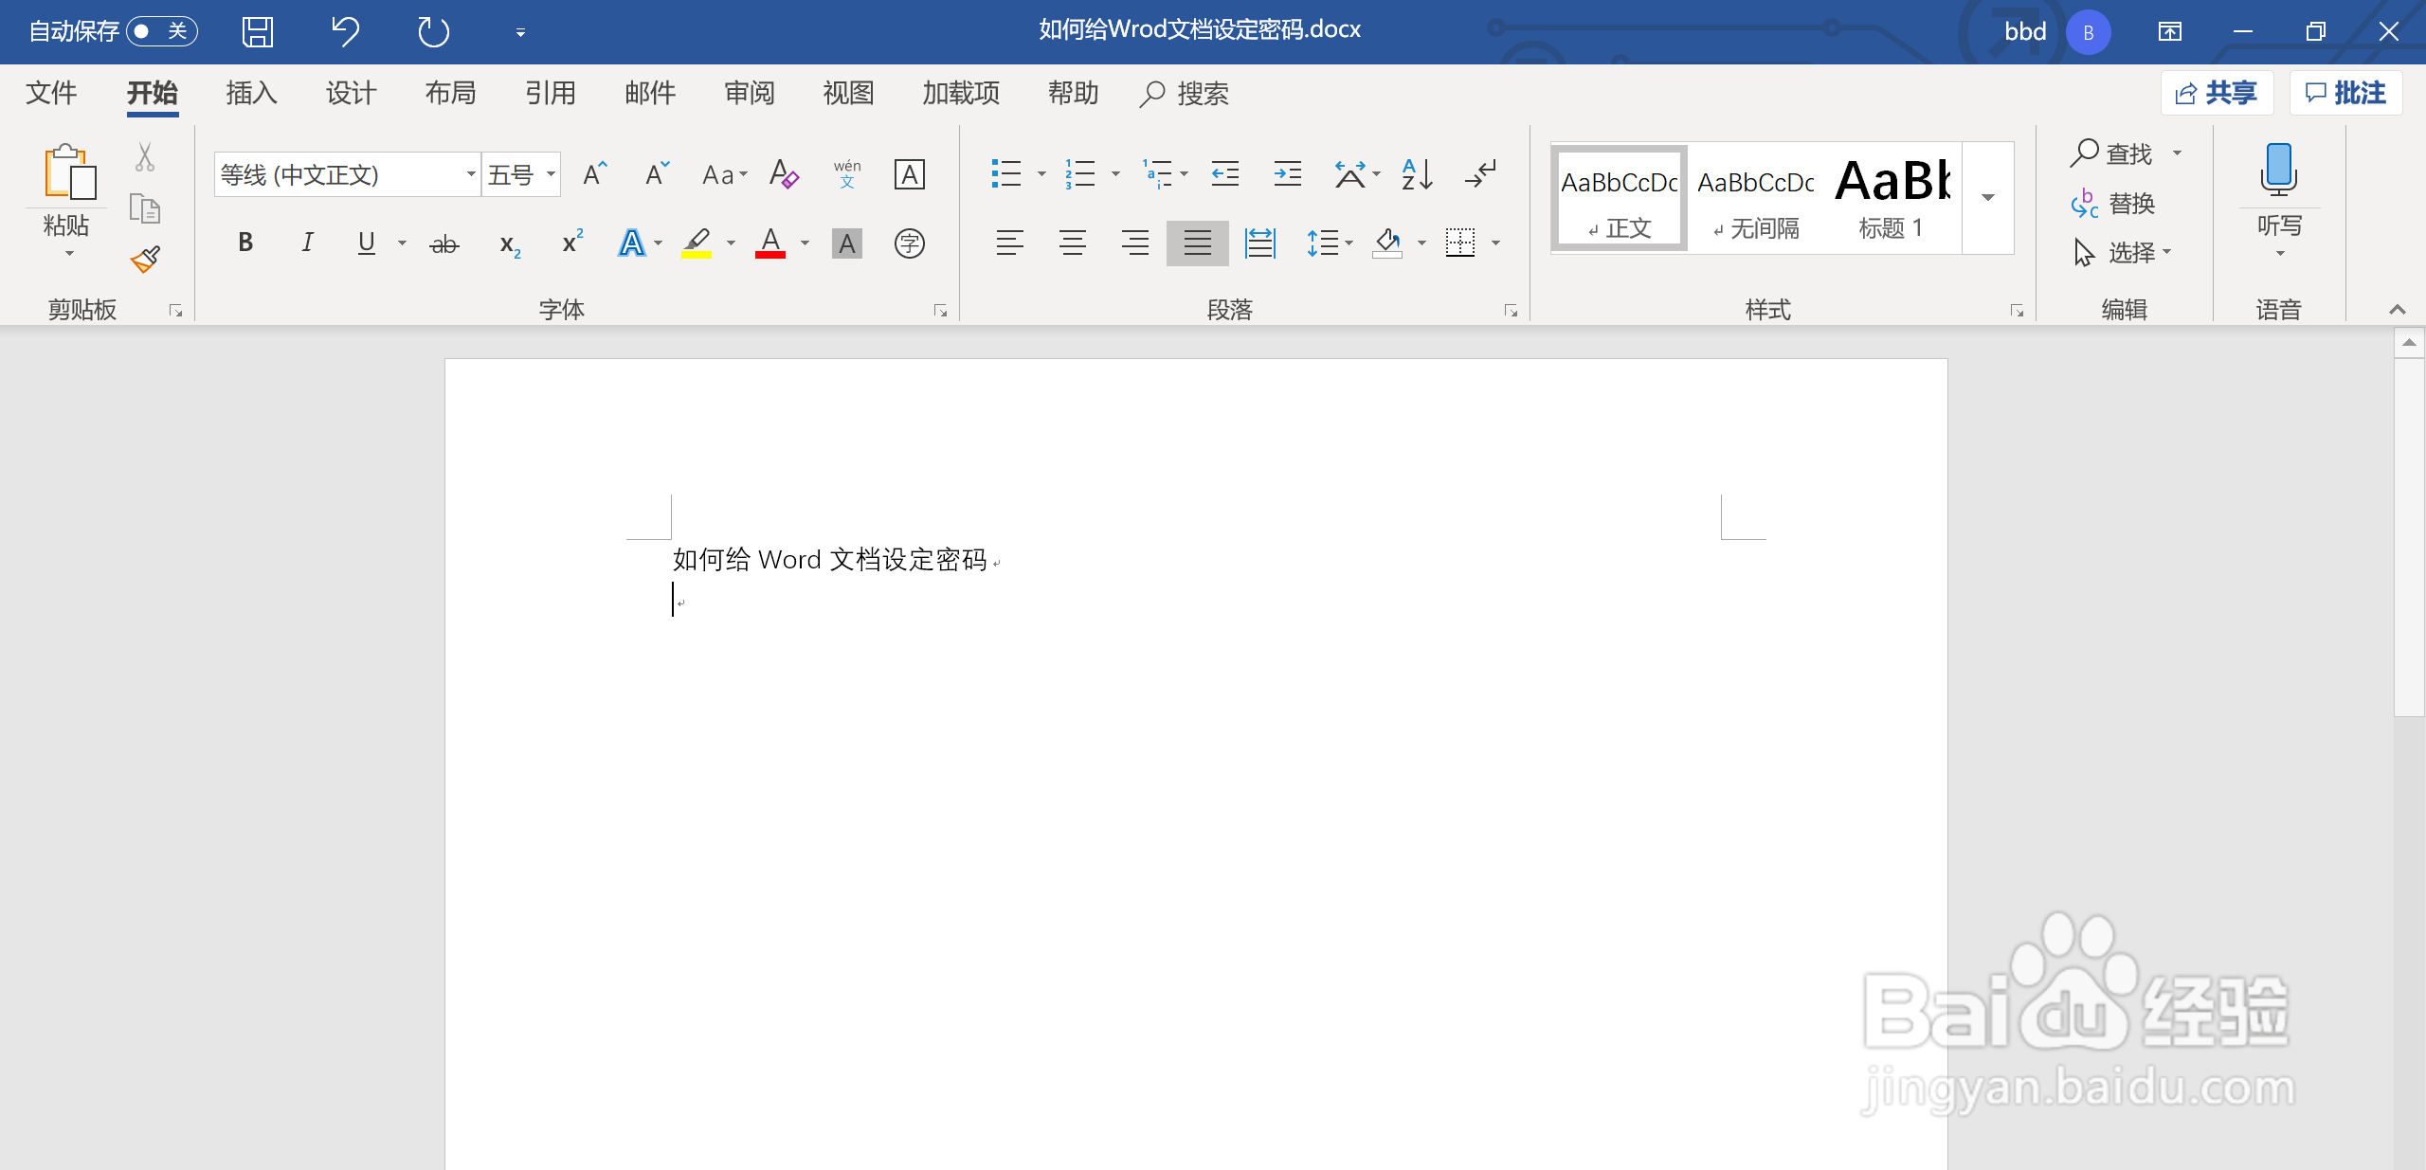Open the change case Aa dropdown
This screenshot has height=1170, width=2426.
725,174
